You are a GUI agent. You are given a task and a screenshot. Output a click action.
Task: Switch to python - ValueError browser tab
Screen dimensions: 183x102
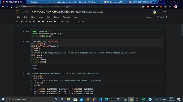[x=90, y=2]
